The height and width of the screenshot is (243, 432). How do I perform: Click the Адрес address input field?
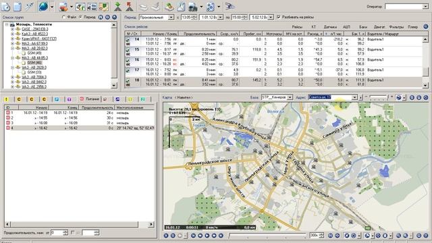point(330,97)
